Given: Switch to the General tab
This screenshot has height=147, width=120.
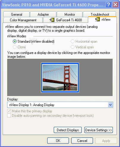Looking at the screenshot, I should (x=16, y=14).
